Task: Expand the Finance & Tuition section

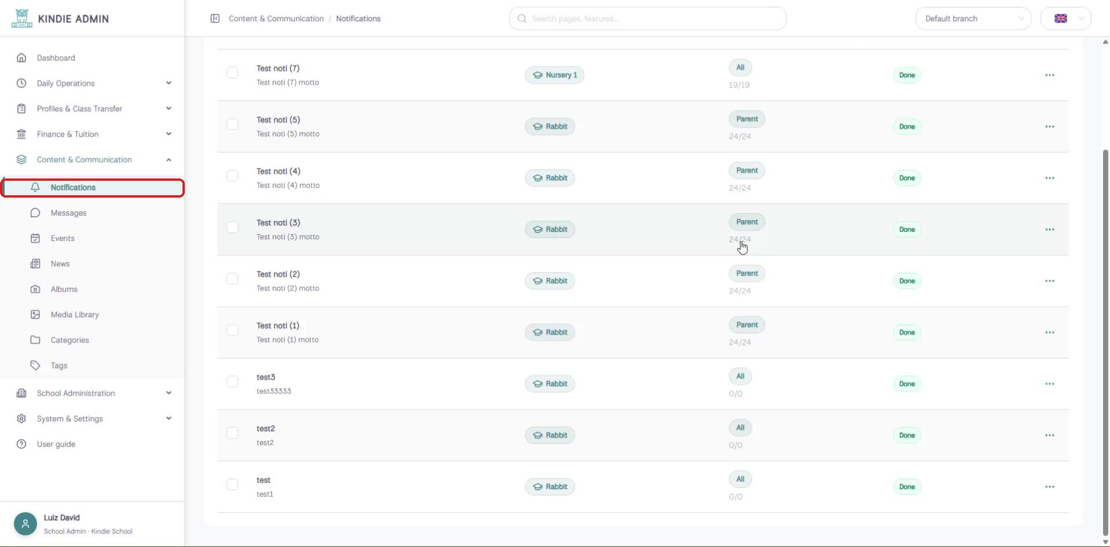Action: pyautogui.click(x=93, y=134)
